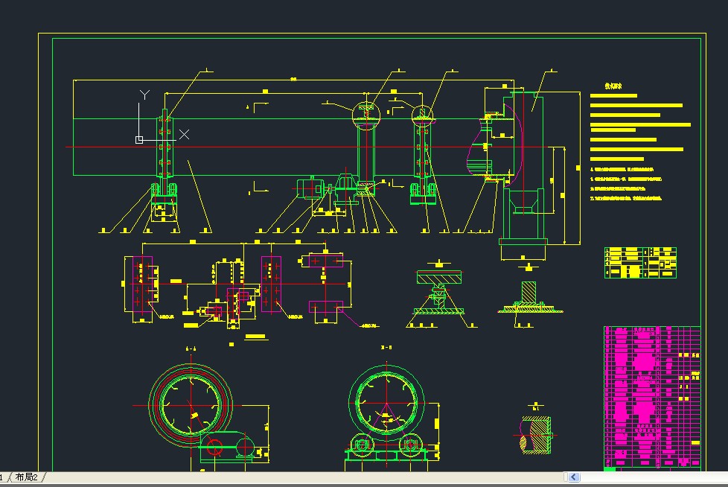Screen dimensions: 728x487
Task: Click the Y axis label of the UCS icon
Action: pyautogui.click(x=145, y=95)
